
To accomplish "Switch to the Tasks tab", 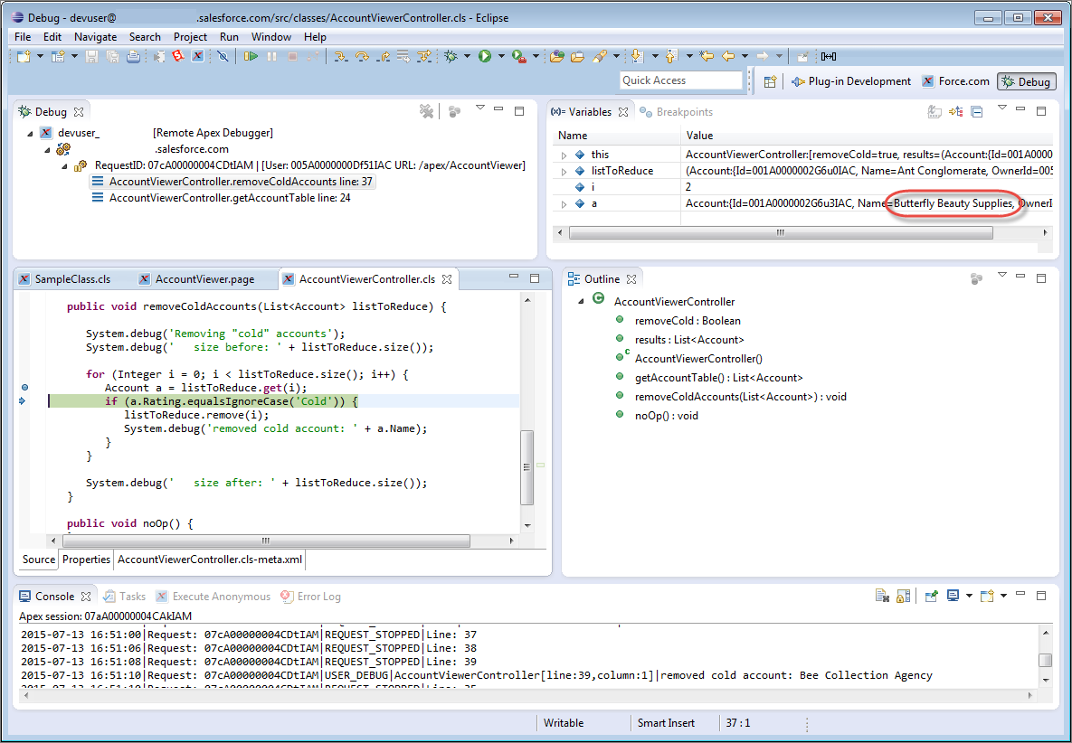I will [x=124, y=597].
